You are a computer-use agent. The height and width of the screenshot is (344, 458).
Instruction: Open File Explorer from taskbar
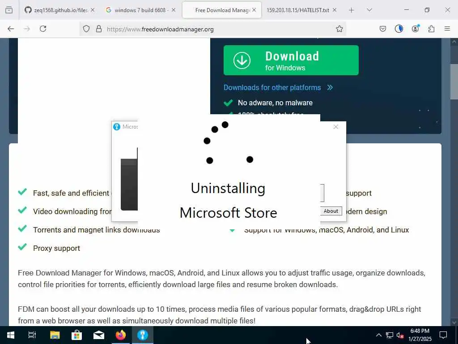(x=55, y=335)
